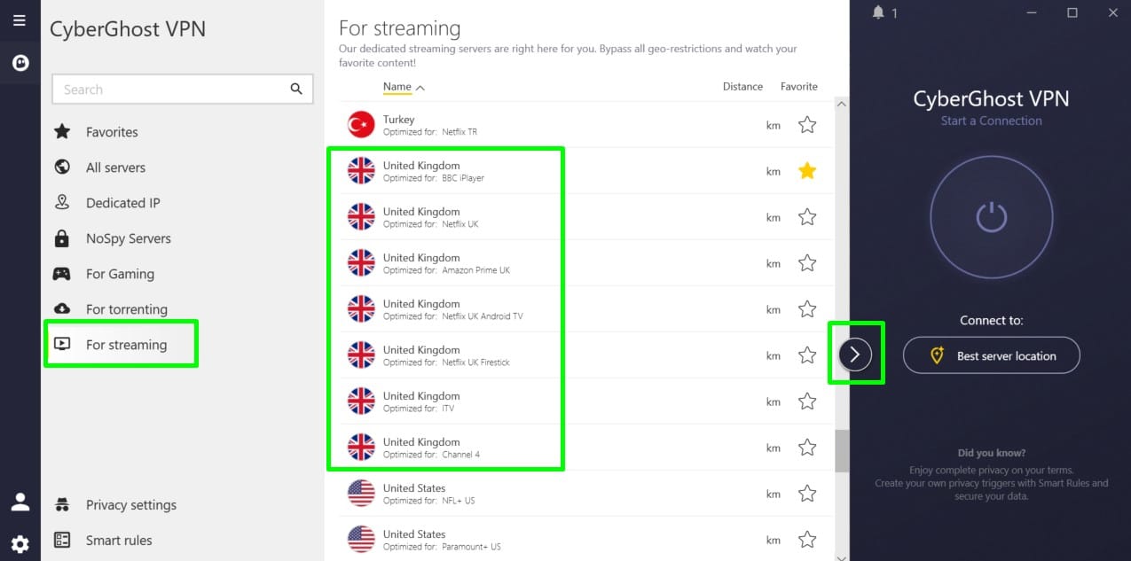
Task: Open the user account icon
Action: click(20, 503)
